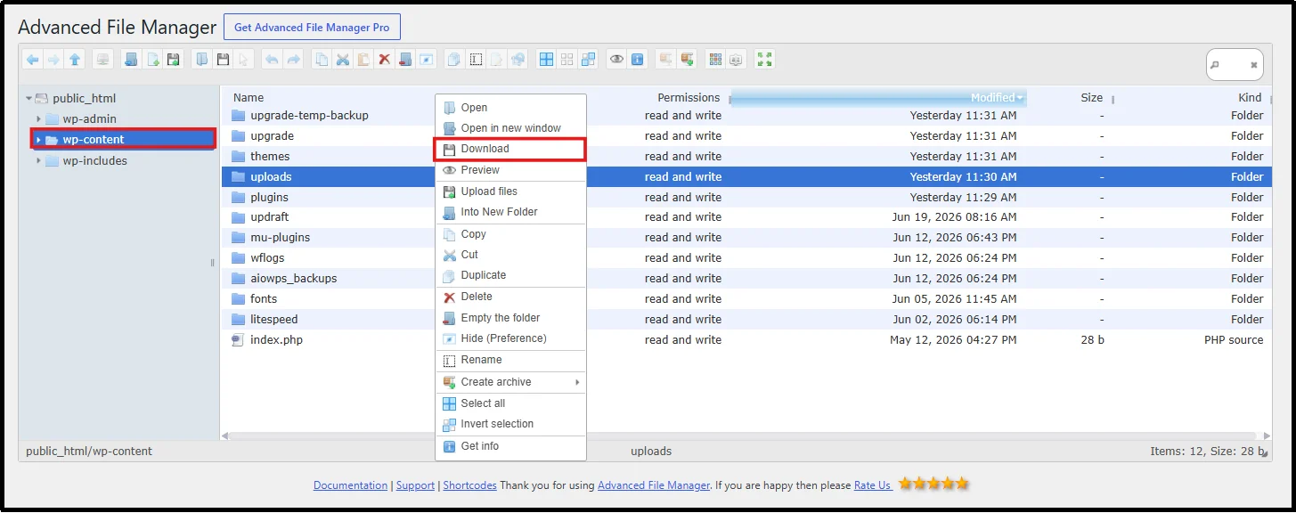This screenshot has width=1296, height=513.
Task: Choose Empty the folder menu entry
Action: coord(510,318)
